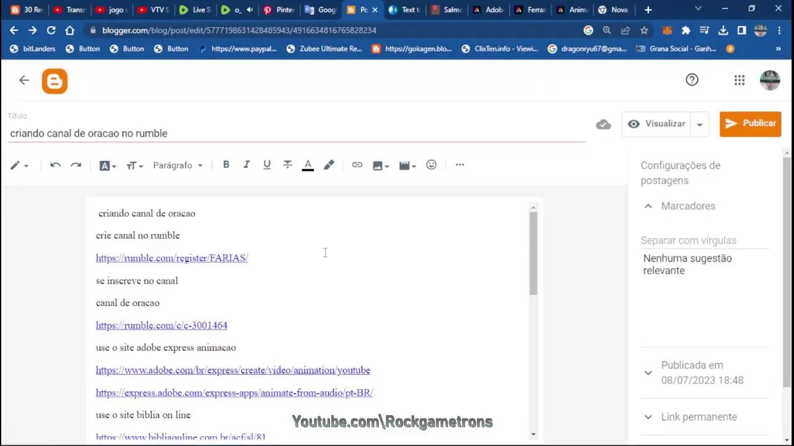
Task: Toggle italic formatting
Action: (x=246, y=164)
